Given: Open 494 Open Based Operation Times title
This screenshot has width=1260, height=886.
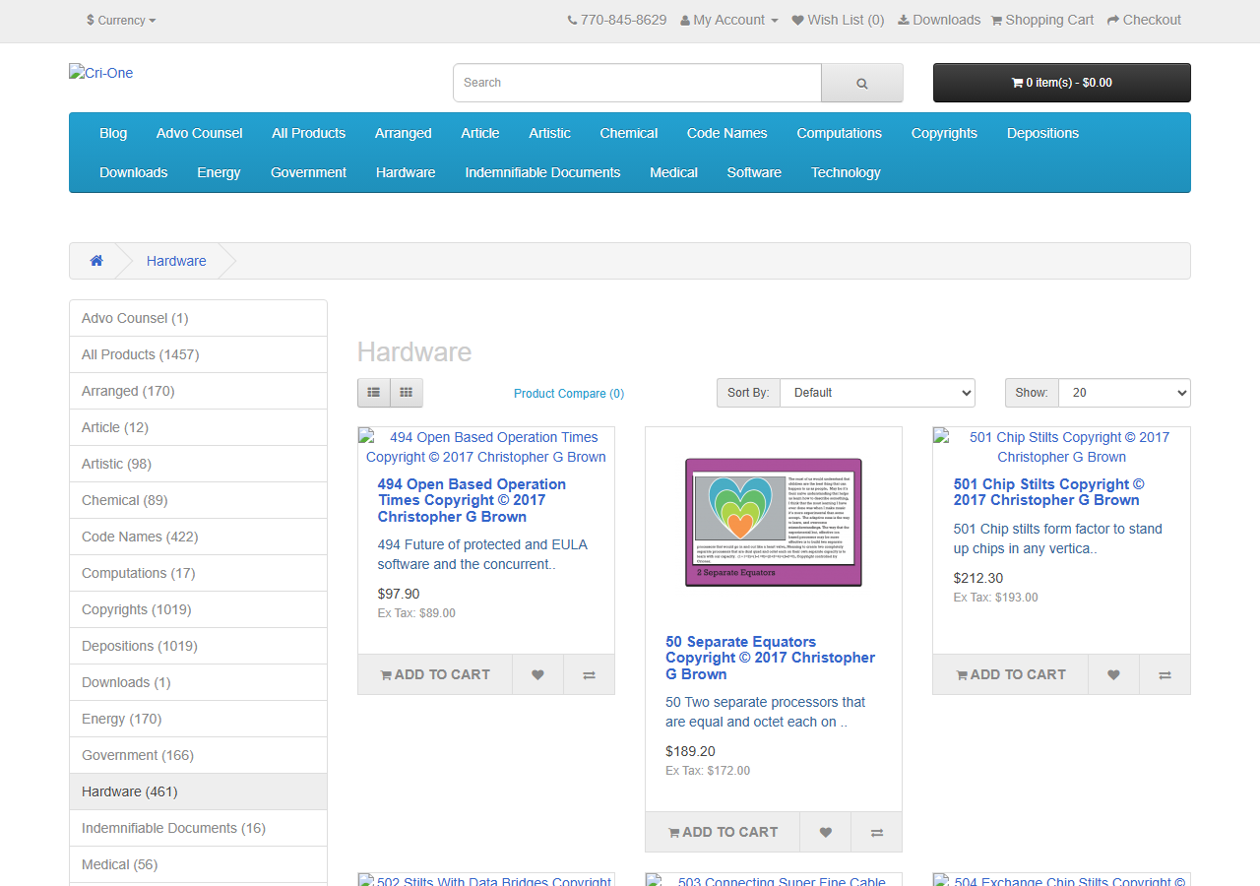Looking at the screenshot, I should pyautogui.click(x=472, y=500).
